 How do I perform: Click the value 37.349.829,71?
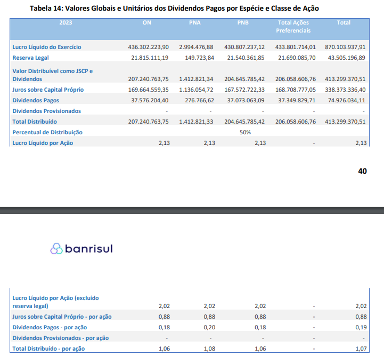[297, 101]
